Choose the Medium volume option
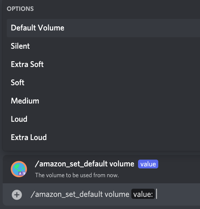 (103, 101)
